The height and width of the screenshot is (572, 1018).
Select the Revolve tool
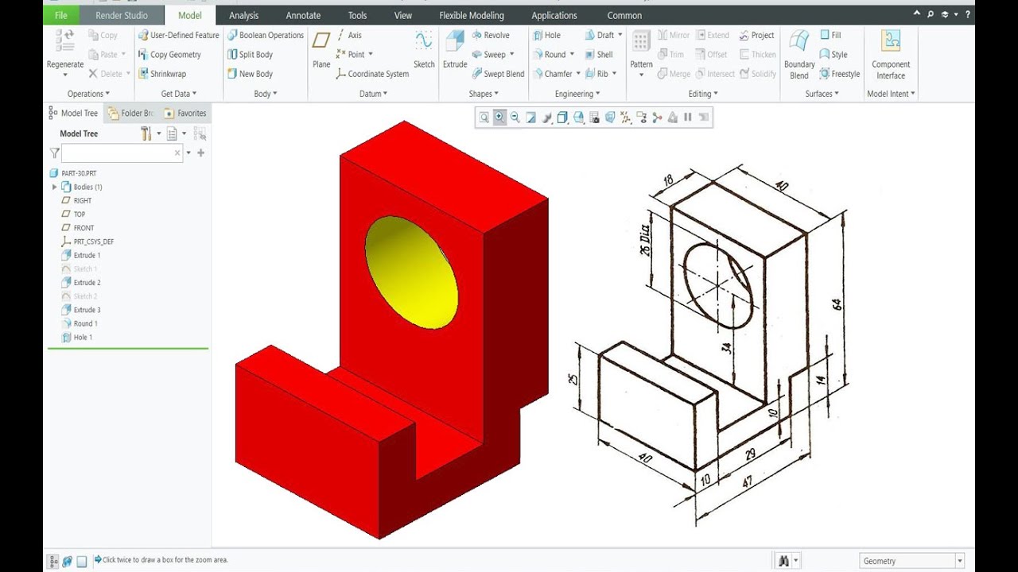click(x=490, y=35)
